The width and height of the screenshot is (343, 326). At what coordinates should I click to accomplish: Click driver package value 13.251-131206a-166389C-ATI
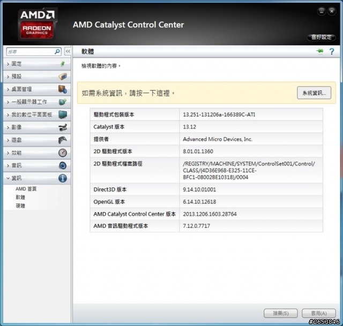click(219, 115)
